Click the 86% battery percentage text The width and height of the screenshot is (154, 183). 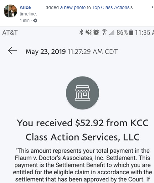122,33
